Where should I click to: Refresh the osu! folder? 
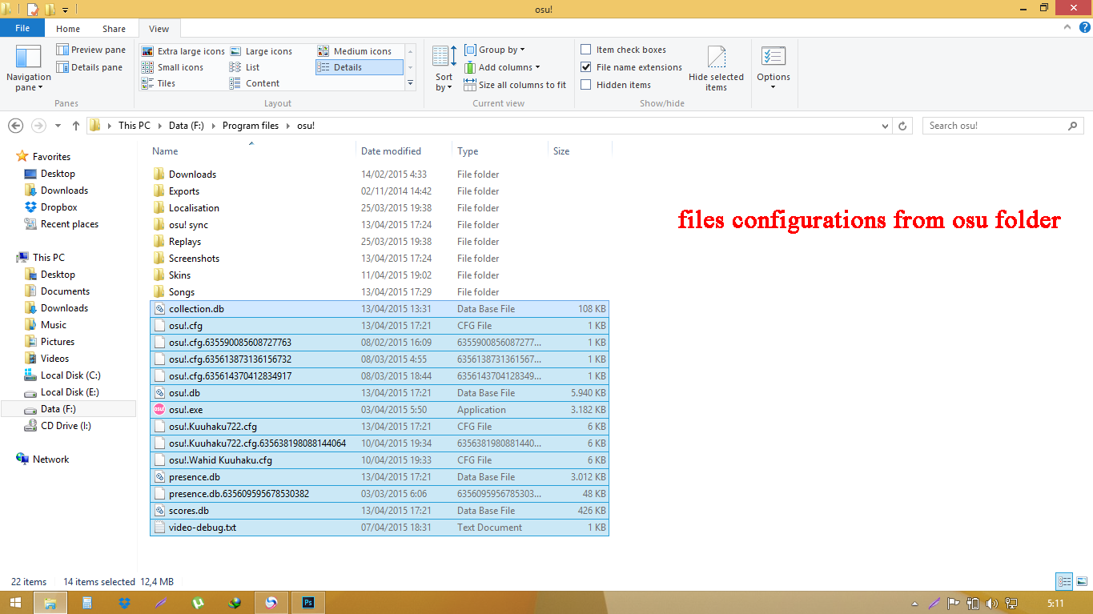[903, 126]
